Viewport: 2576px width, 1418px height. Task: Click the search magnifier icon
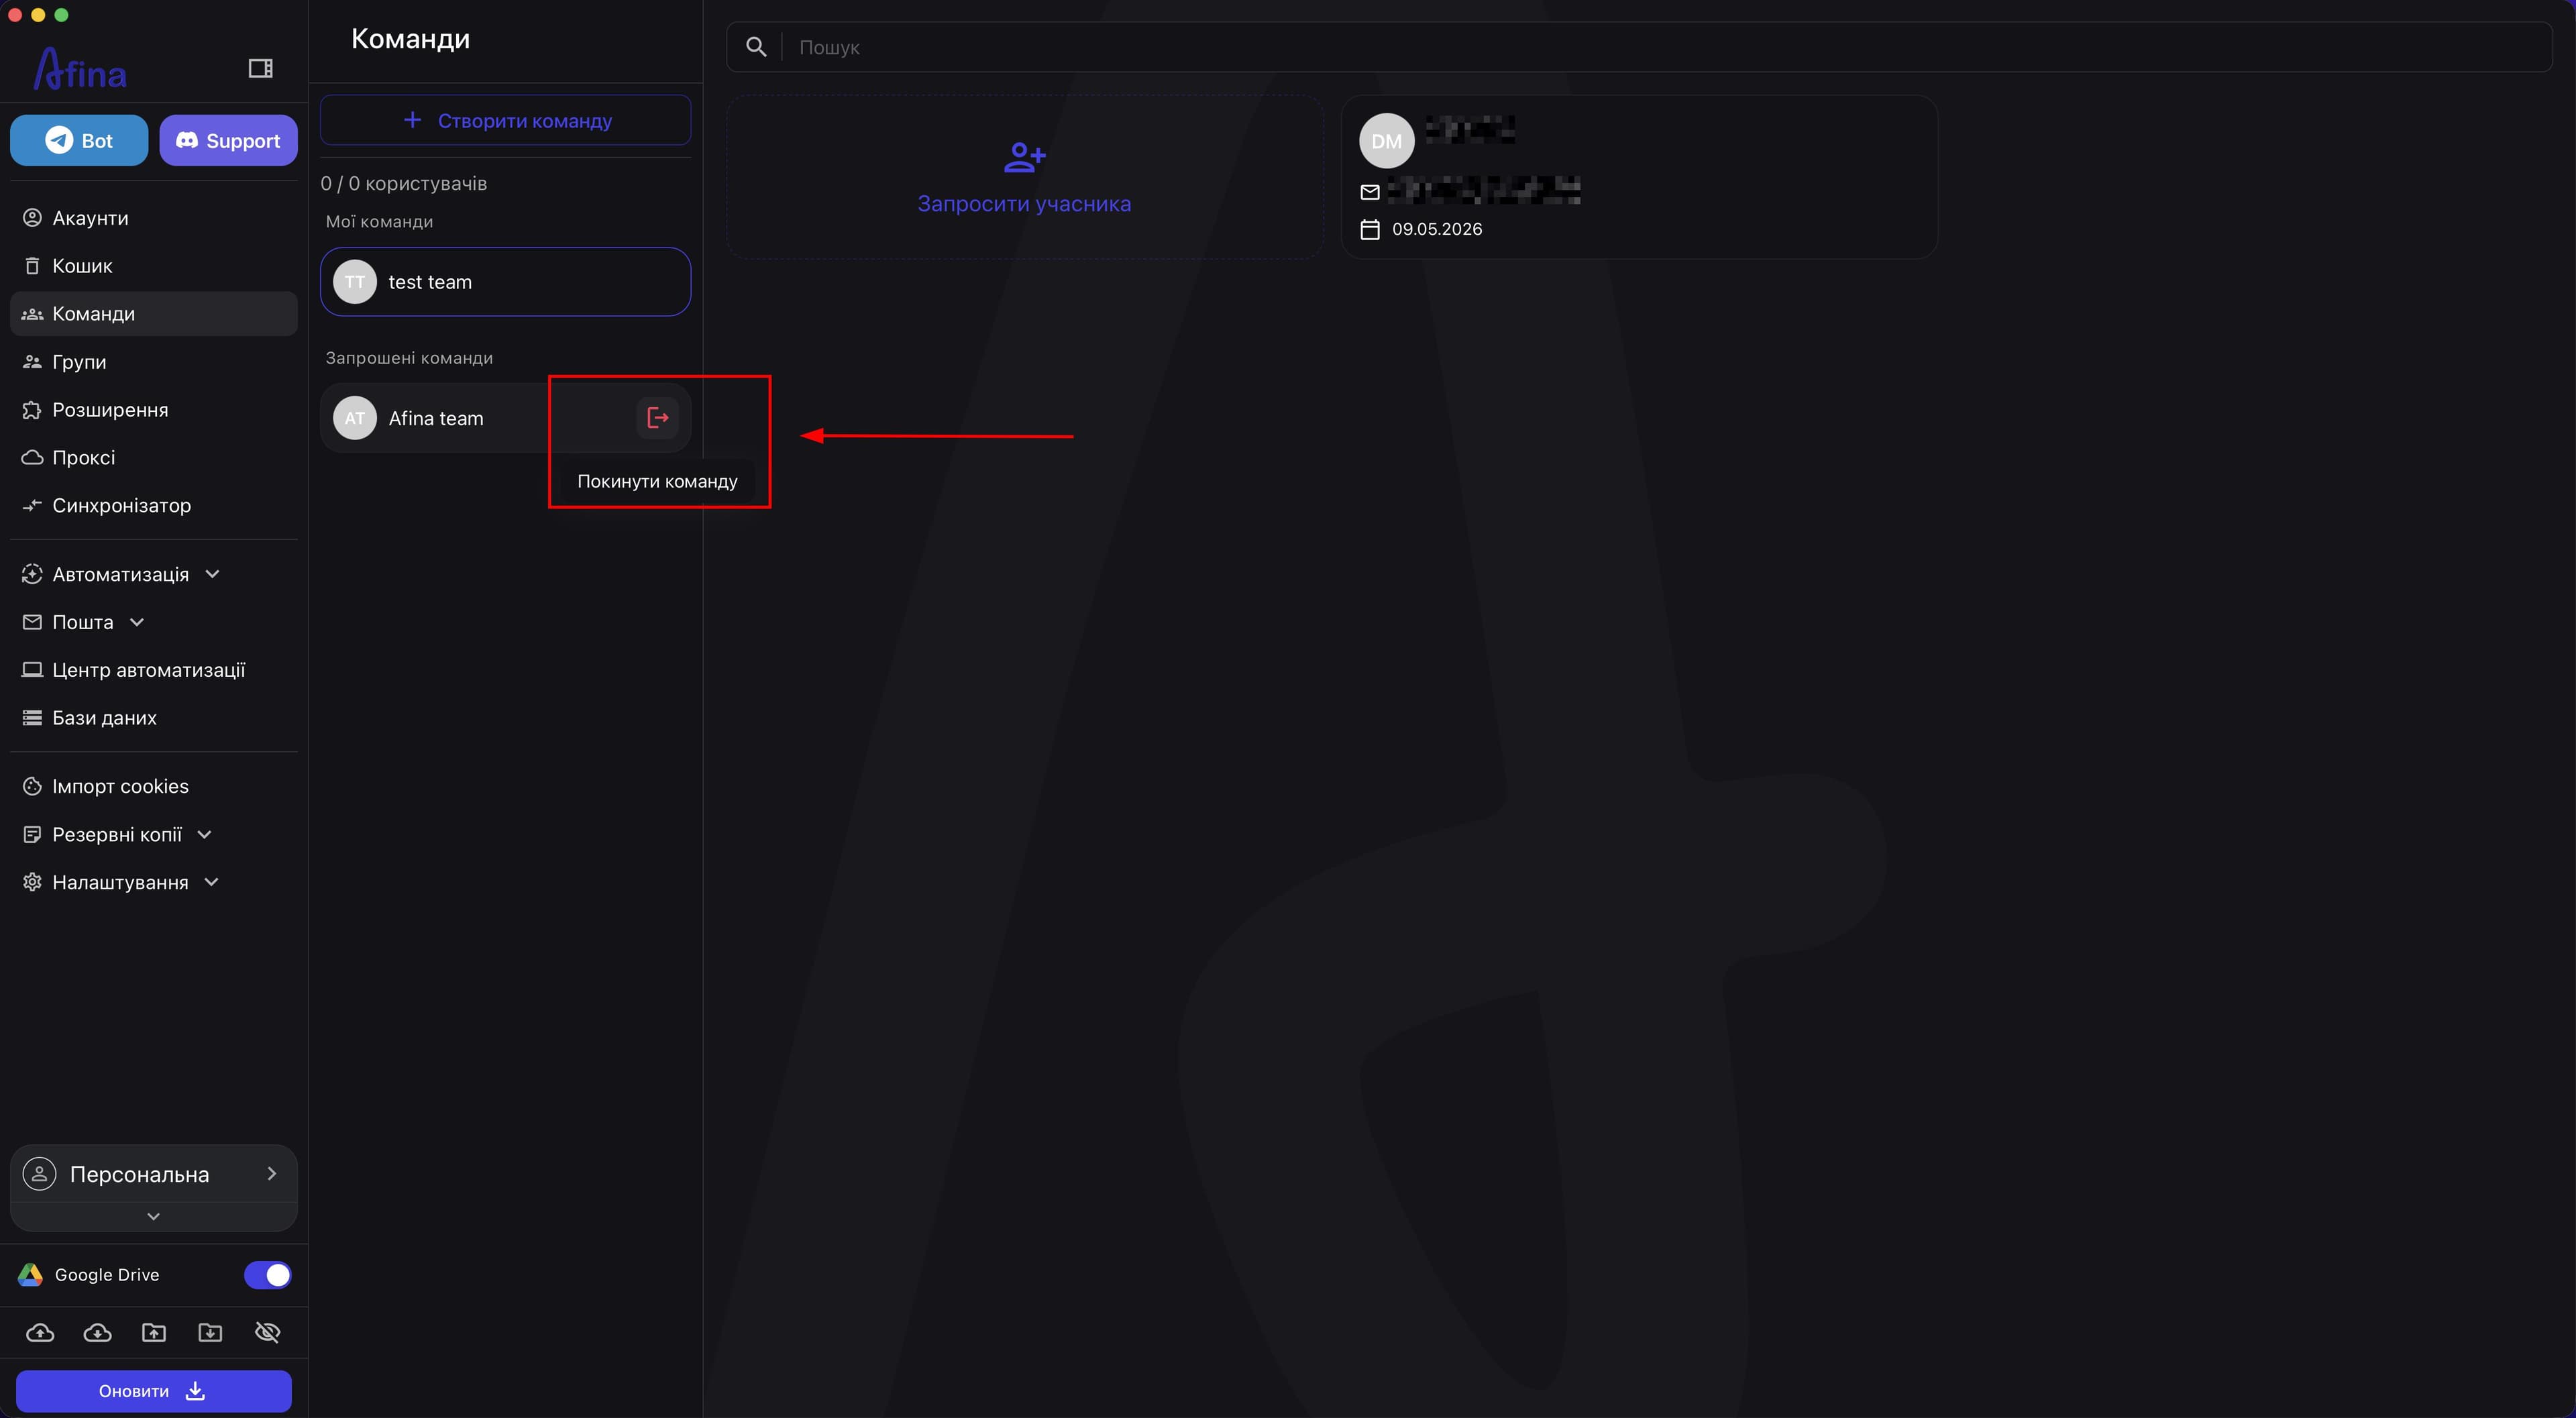(756, 47)
